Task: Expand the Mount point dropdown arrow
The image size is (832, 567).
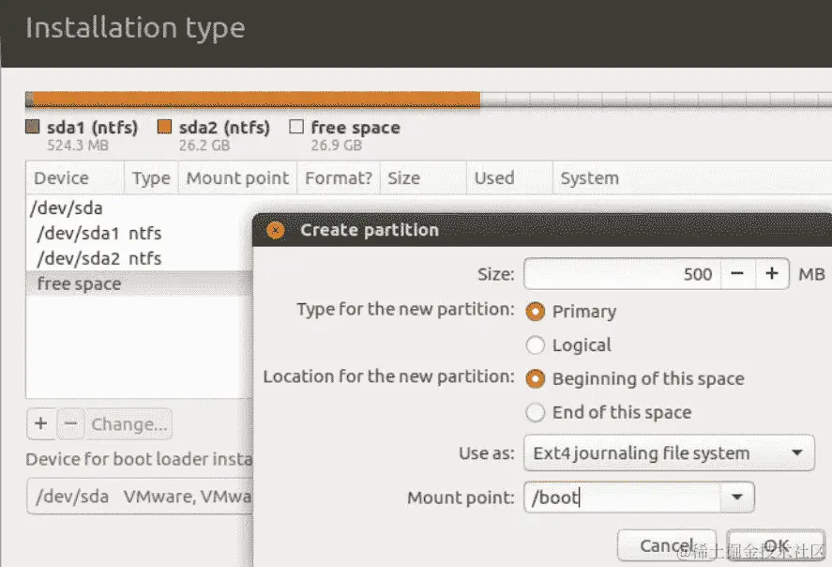Action: point(737,497)
